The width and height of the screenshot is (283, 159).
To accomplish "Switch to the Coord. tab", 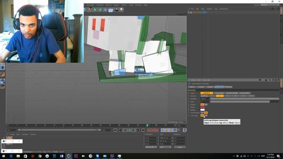I will click(x=201, y=87).
